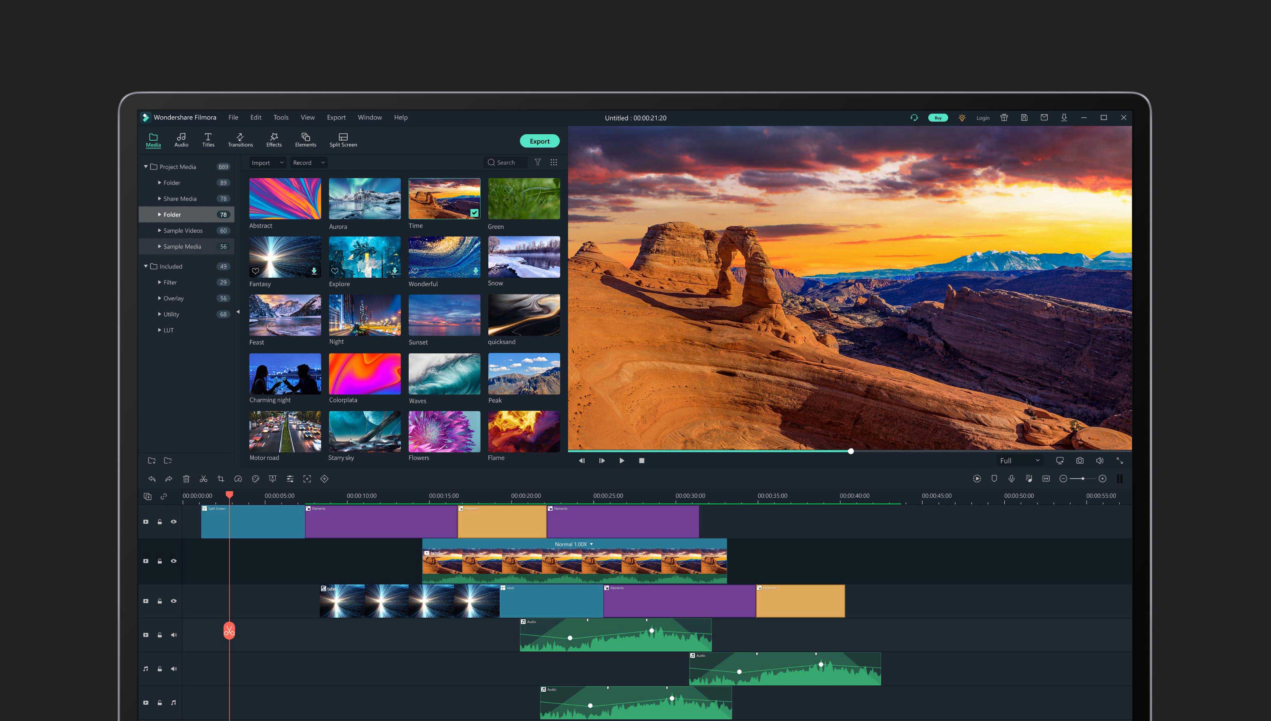Select the crop tool in timeline toolbar

pyautogui.click(x=221, y=479)
